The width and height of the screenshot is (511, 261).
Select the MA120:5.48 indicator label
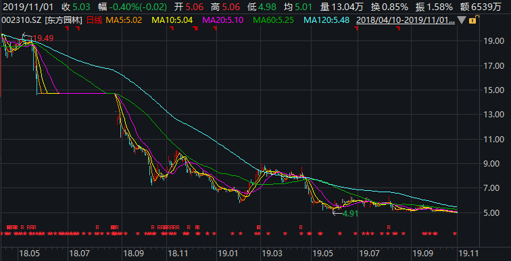tap(326, 20)
